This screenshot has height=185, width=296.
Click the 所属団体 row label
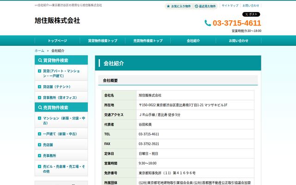click(x=111, y=183)
